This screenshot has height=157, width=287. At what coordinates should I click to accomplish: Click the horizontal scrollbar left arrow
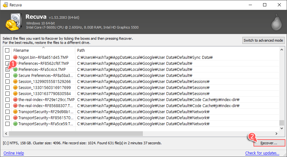[x=6, y=134]
